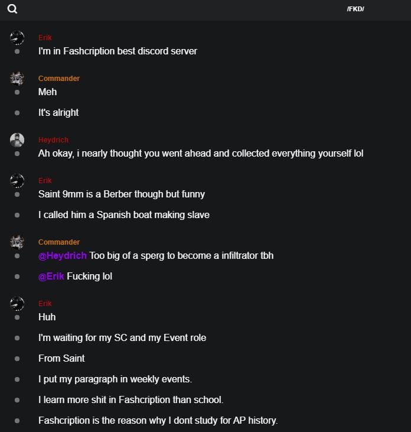The width and height of the screenshot is (411, 432).
Task: Click the "Huh" message text
Action: [47, 317]
